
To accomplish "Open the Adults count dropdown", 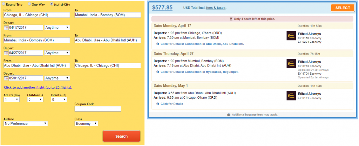I will tap(12, 100).
